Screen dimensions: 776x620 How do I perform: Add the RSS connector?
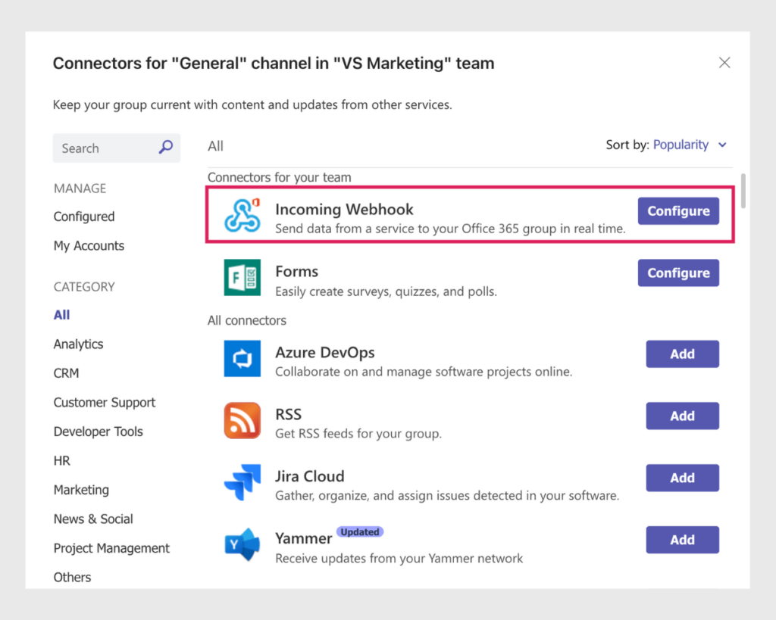tap(682, 416)
